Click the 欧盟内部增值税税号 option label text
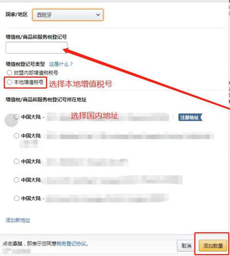 [x=36, y=73]
